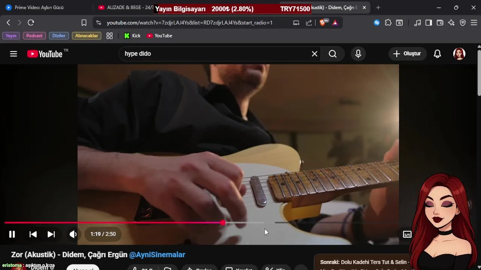Viewport: 481px width, 270px height.
Task: Skip to the previous video
Action: tap(33, 234)
